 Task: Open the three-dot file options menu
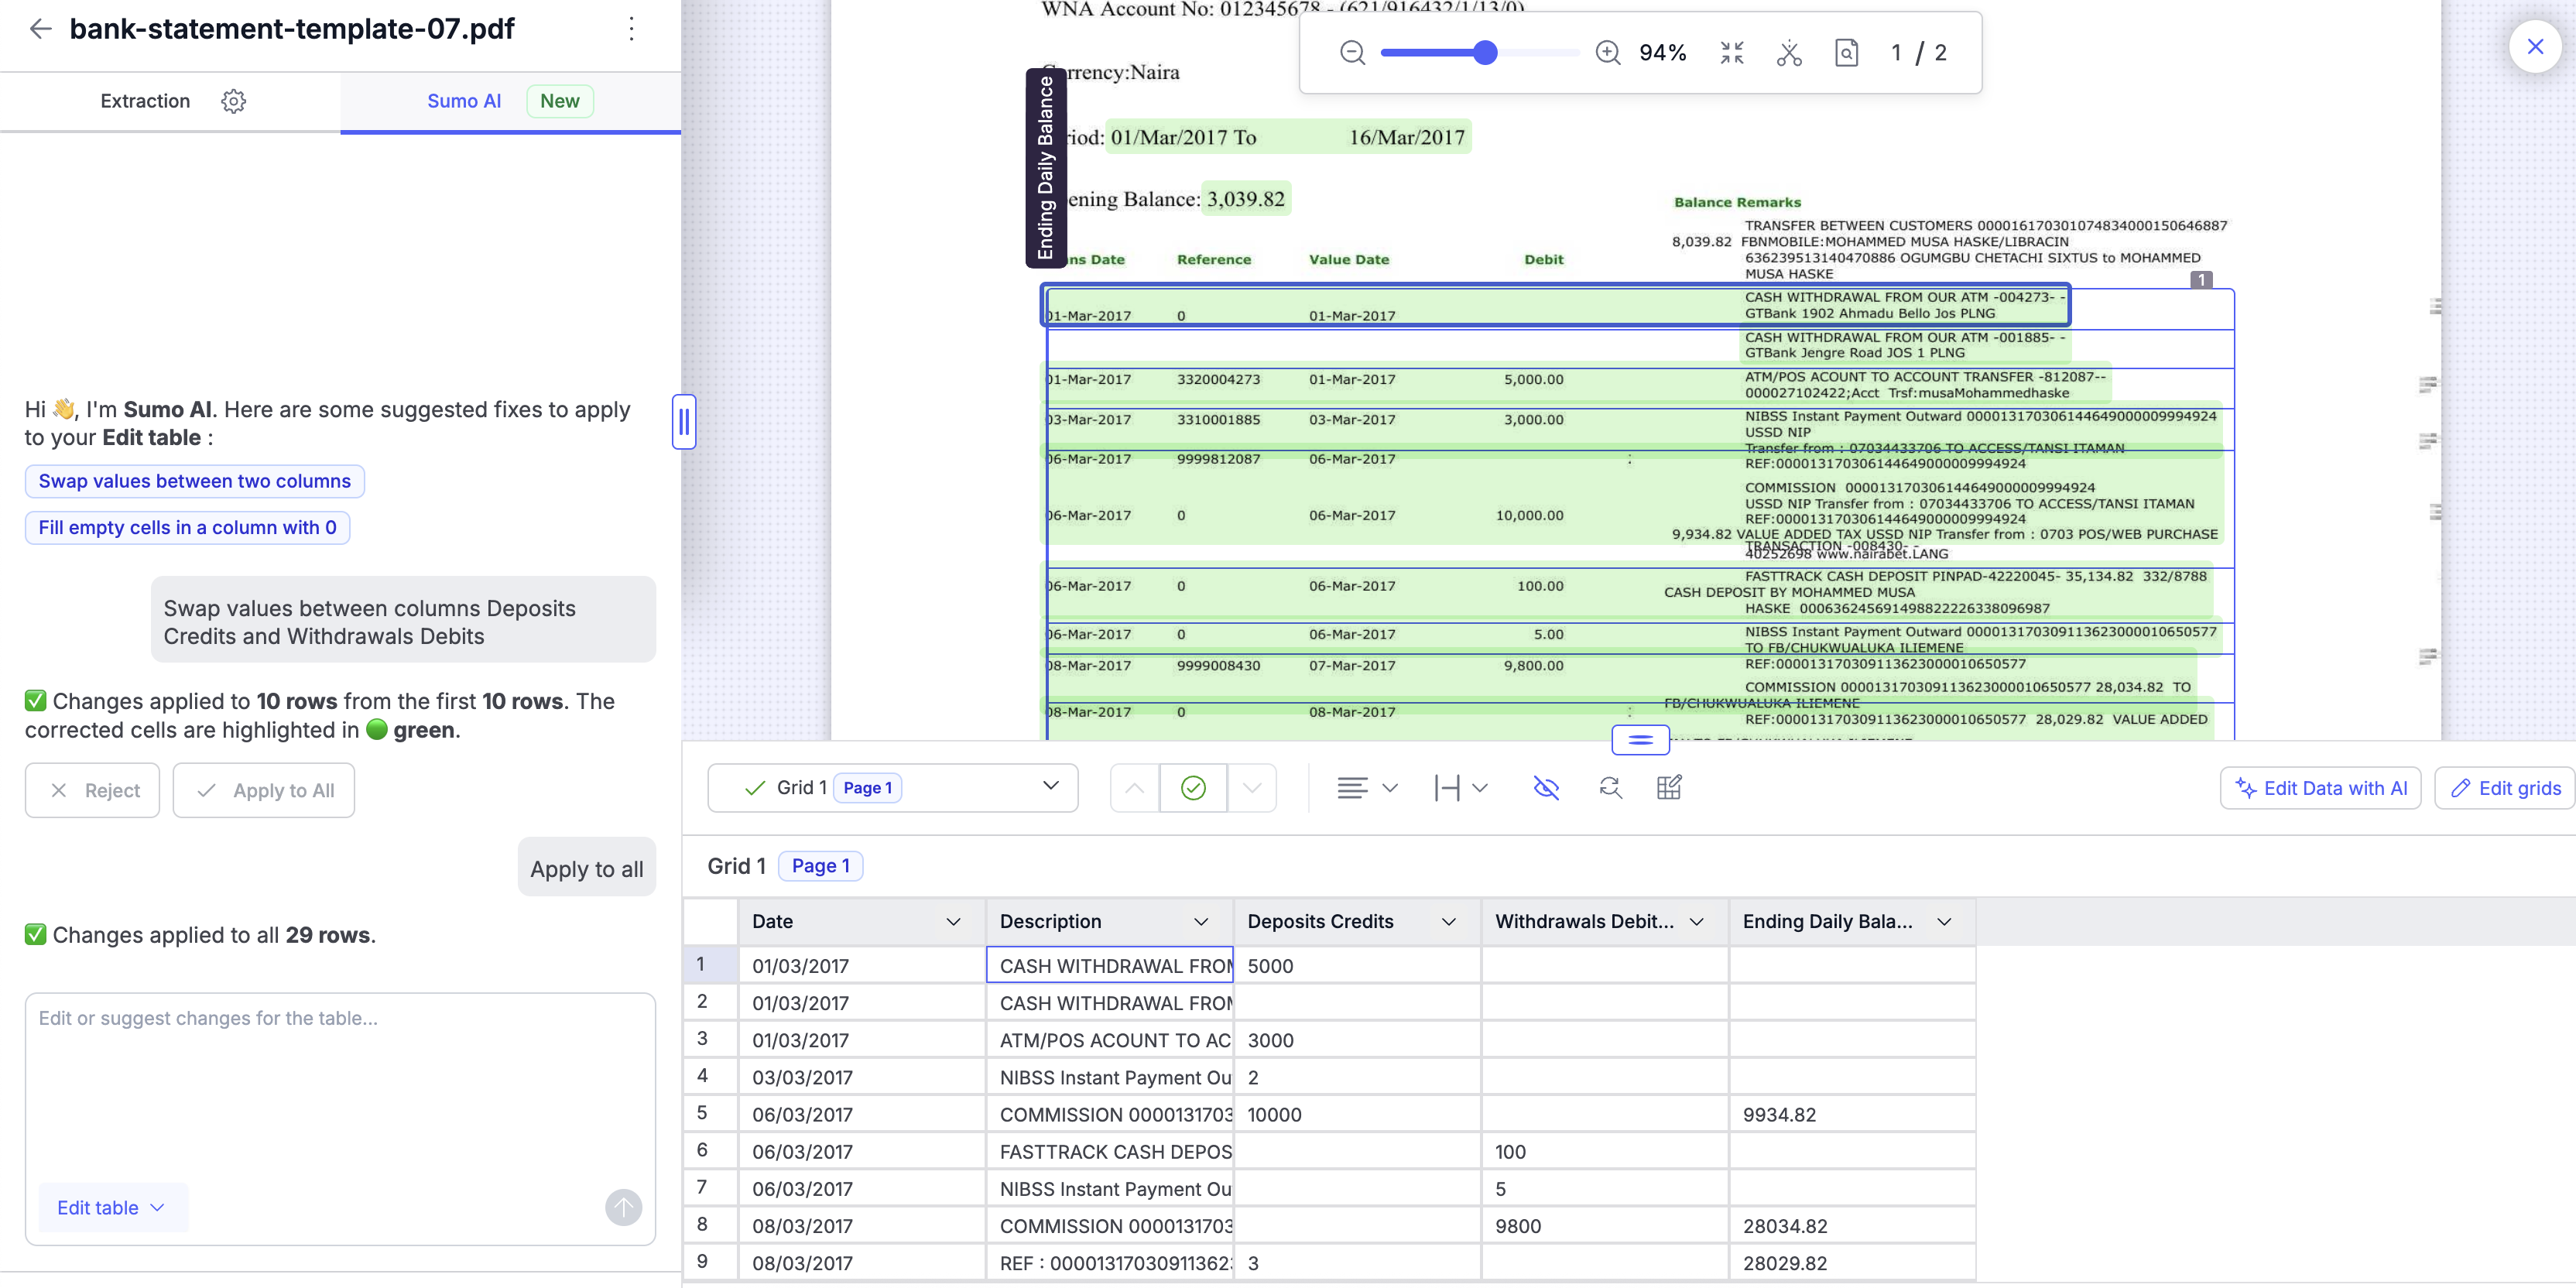tap(631, 29)
